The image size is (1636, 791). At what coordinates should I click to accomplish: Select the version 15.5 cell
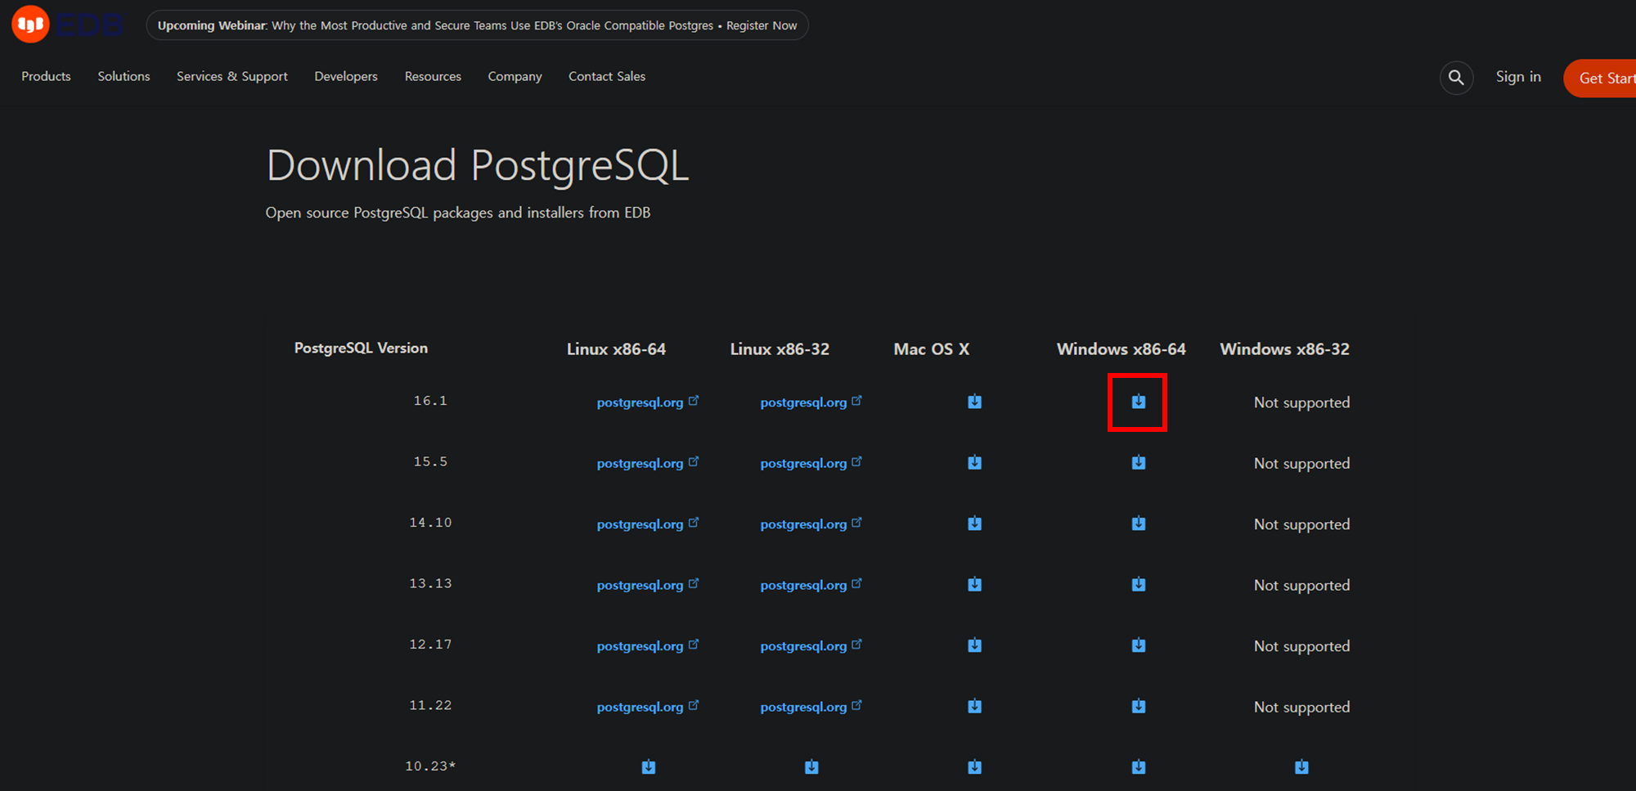[x=430, y=461]
